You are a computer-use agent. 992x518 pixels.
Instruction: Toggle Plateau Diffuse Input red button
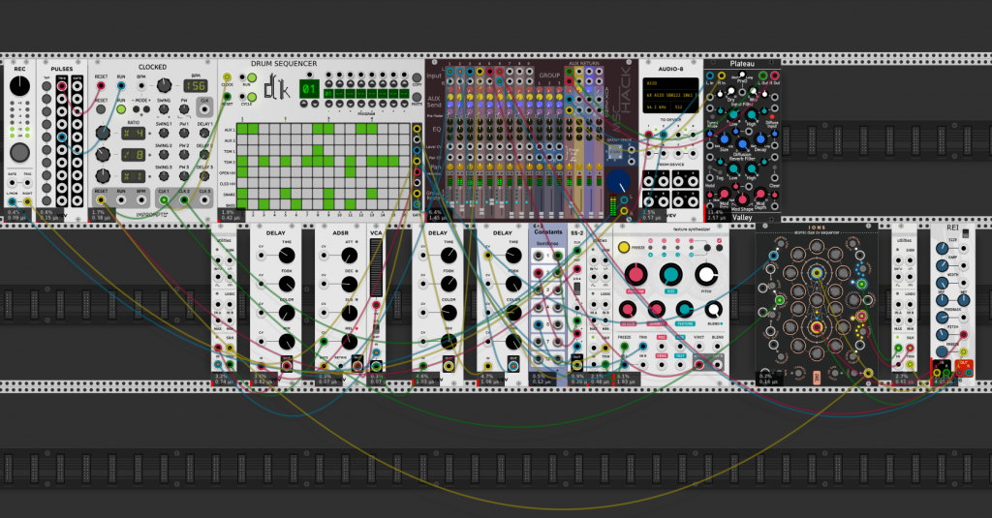point(774,116)
